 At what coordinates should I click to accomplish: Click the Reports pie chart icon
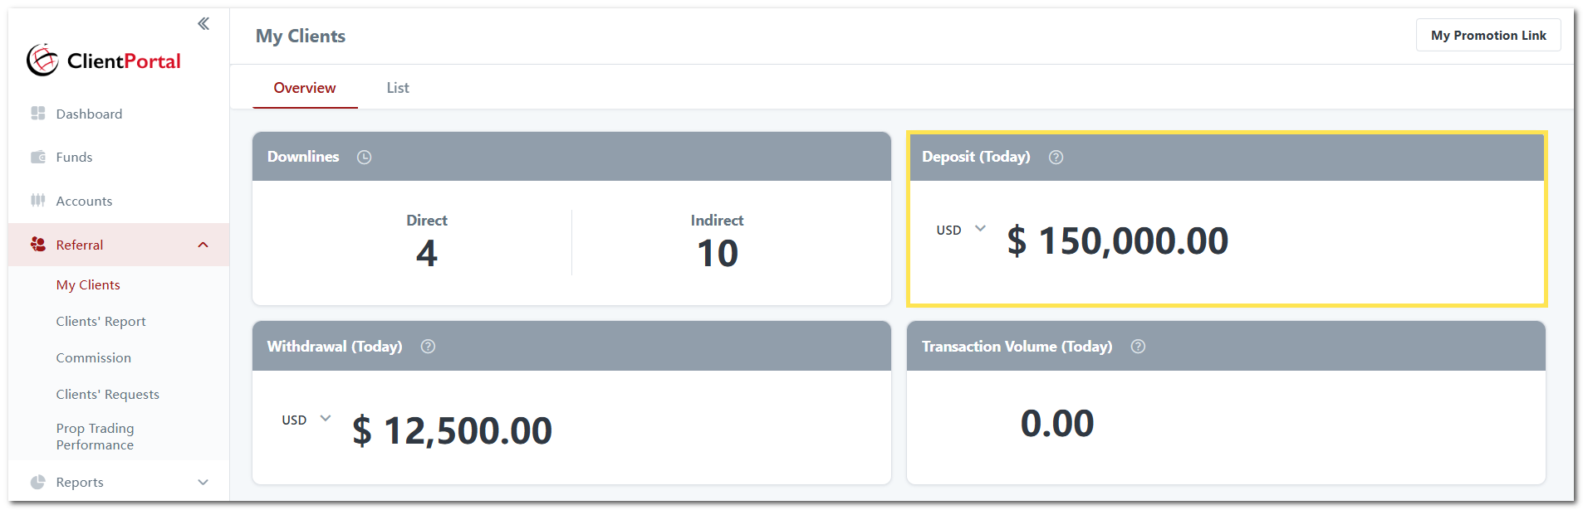[x=38, y=482]
